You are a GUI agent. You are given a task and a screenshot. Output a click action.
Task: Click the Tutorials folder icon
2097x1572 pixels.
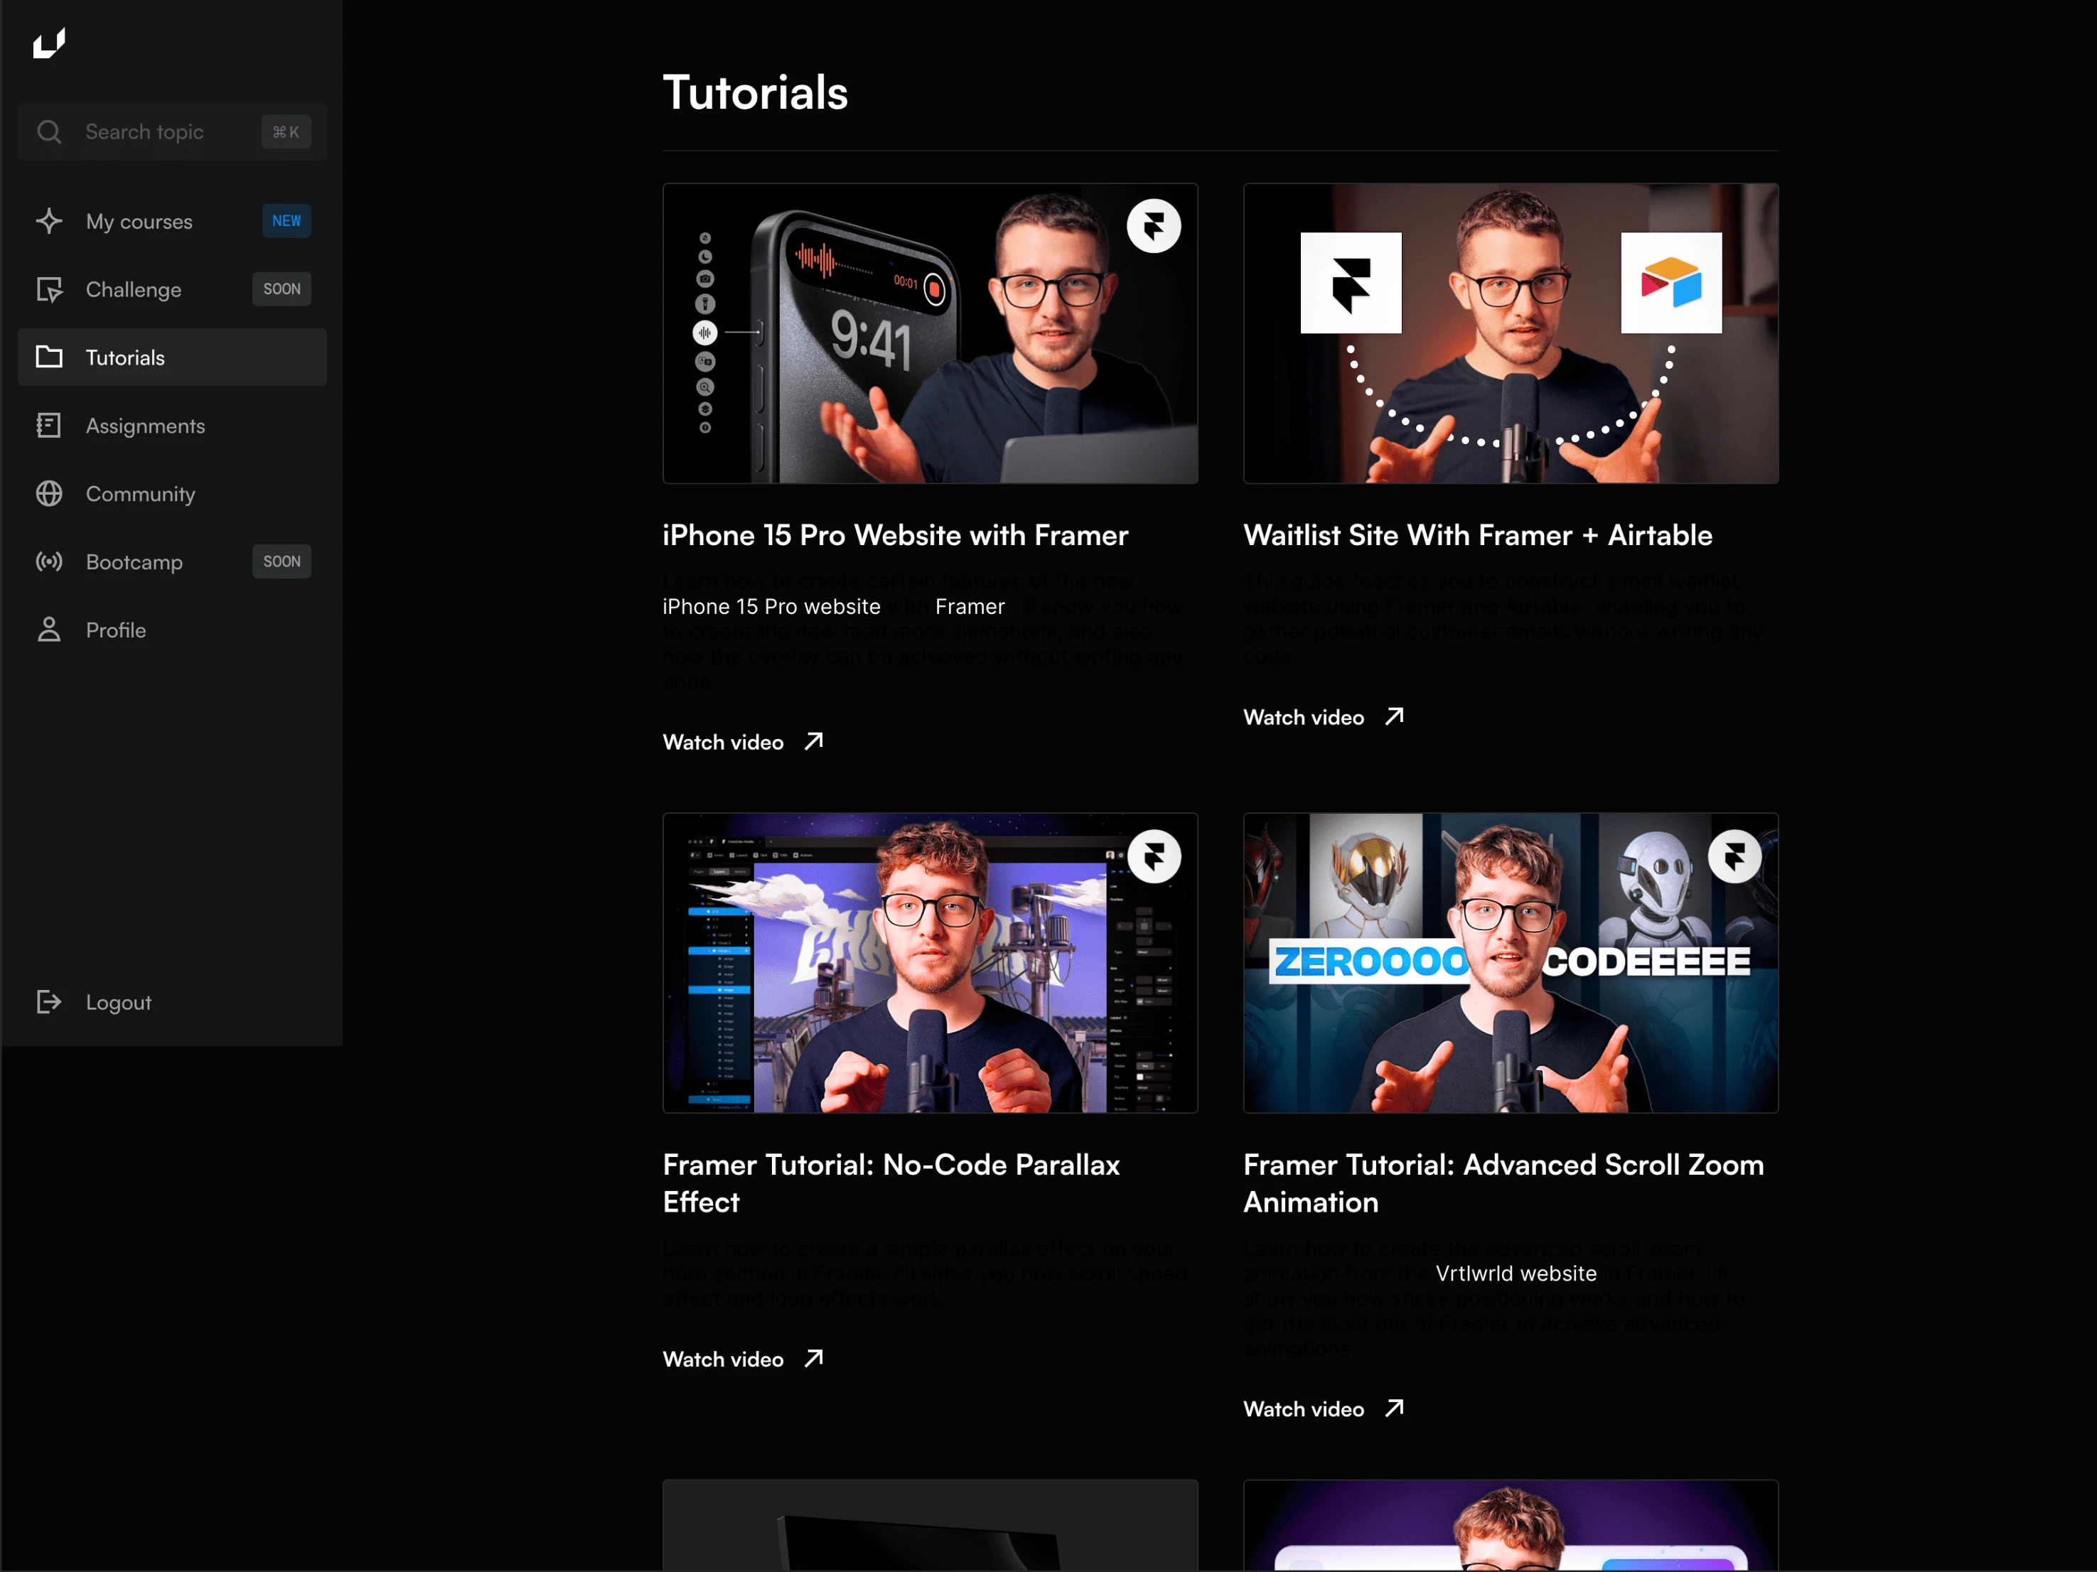pos(49,357)
